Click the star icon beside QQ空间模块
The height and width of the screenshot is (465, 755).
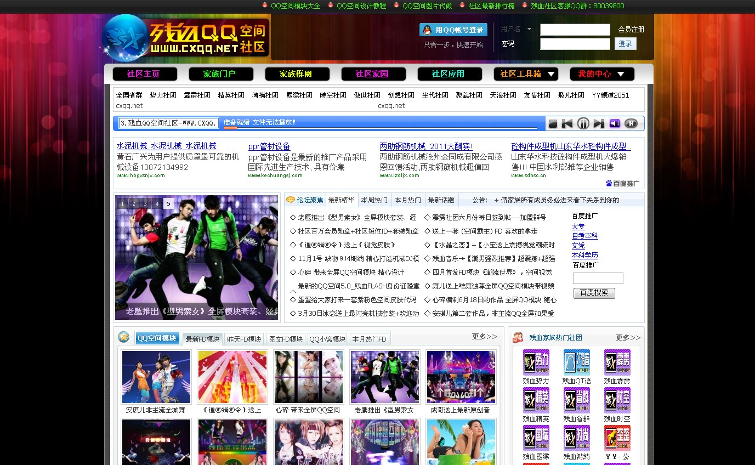pyautogui.click(x=124, y=337)
